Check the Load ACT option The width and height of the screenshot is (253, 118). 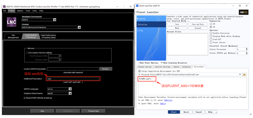tap(211, 39)
